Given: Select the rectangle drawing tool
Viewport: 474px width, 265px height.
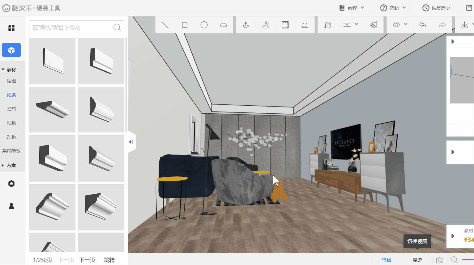Looking at the screenshot, I should pyautogui.click(x=185, y=25).
